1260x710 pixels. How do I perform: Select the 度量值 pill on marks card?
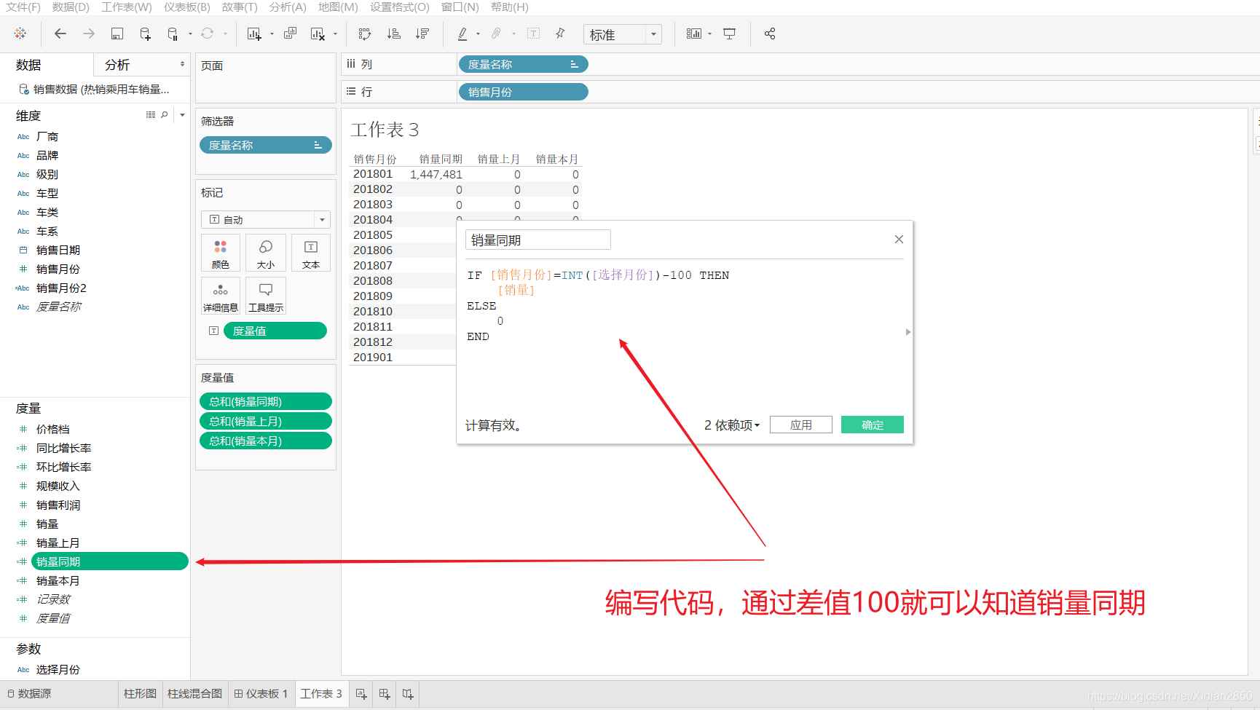pos(275,331)
